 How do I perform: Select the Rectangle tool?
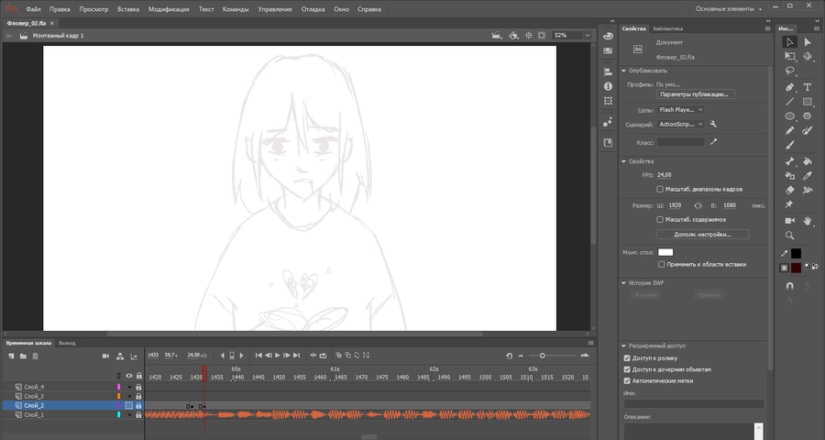807,102
